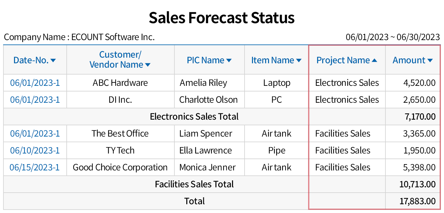Click the Amount column sort arrow
The image size is (444, 213).
coord(430,60)
